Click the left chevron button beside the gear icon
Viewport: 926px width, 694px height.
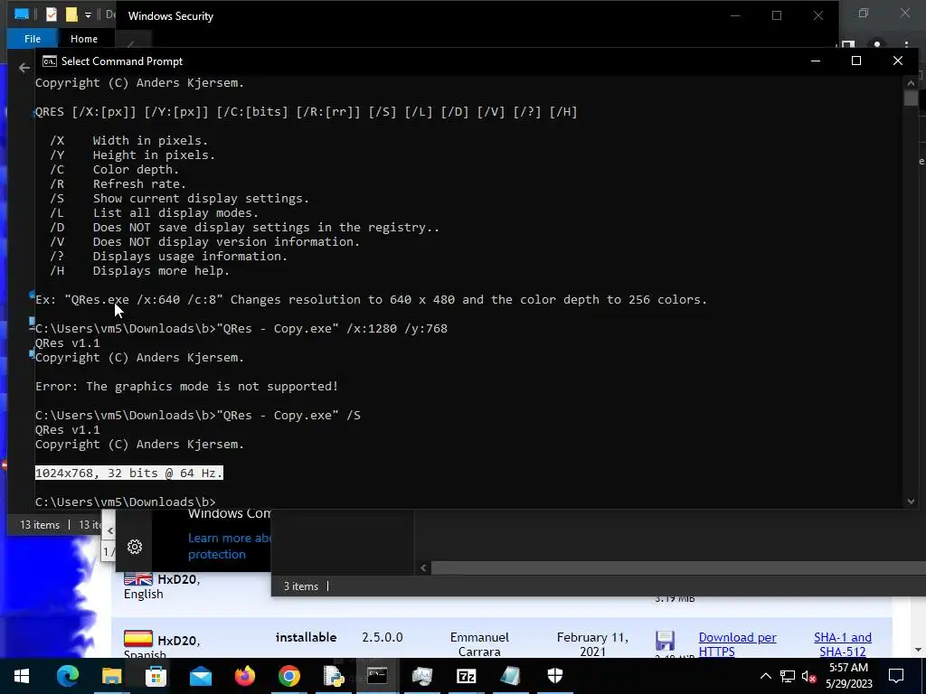coord(109,530)
